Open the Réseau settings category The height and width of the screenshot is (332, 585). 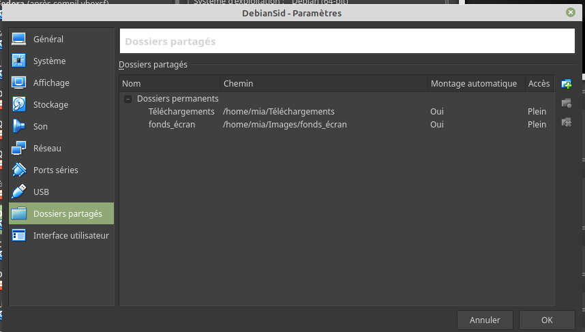pyautogui.click(x=61, y=148)
